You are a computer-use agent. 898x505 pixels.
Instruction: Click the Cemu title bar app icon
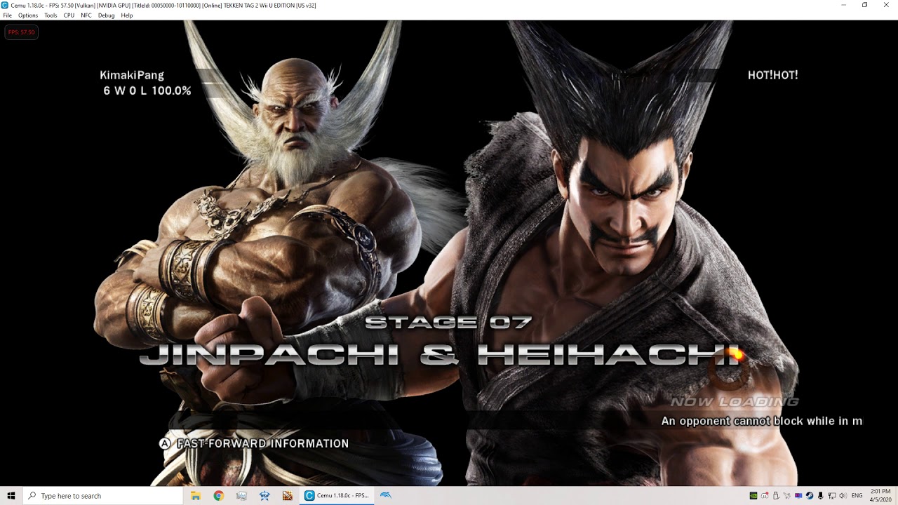coord(5,5)
